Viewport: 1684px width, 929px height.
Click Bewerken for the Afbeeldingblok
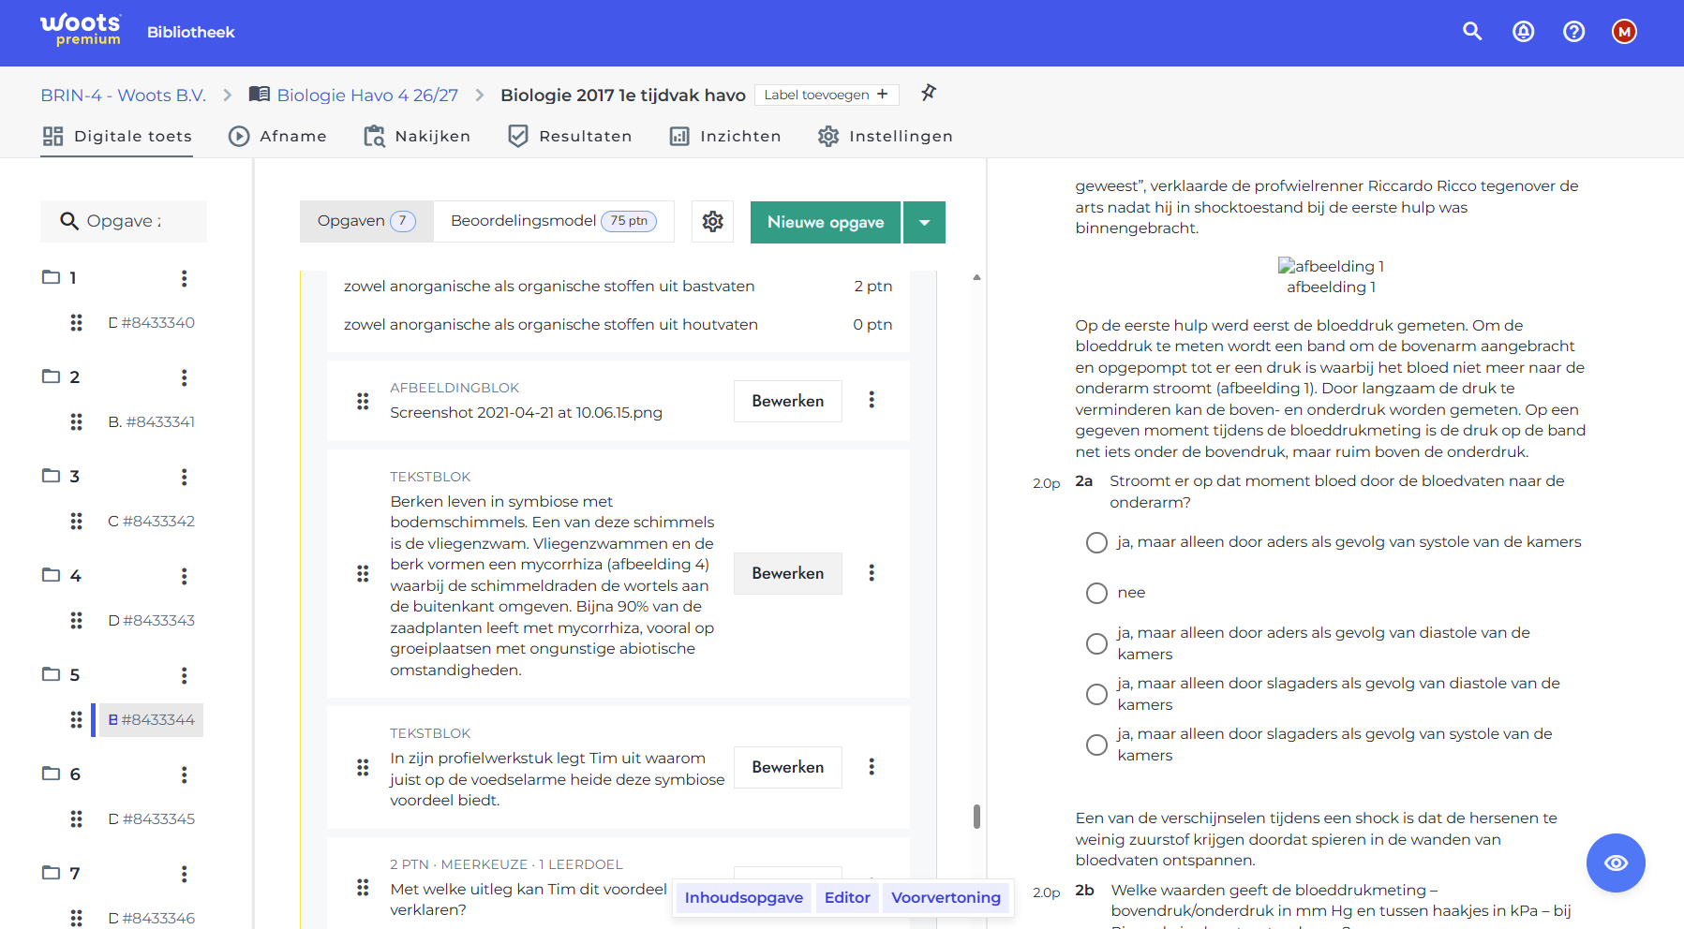click(x=788, y=401)
